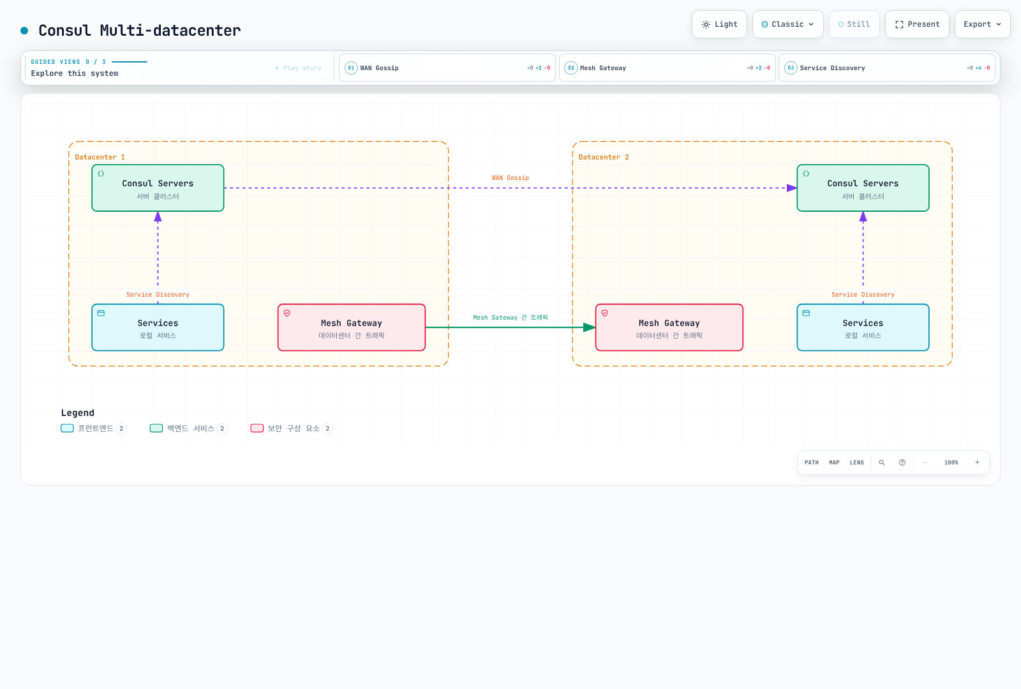The image size is (1021, 689).
Task: Click Service Discovery label in Datacenter 2
Action: [x=863, y=295]
